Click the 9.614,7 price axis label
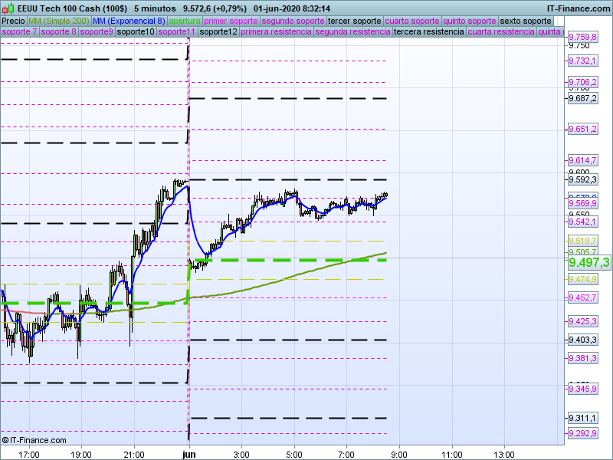This screenshot has width=613, height=460. pyautogui.click(x=582, y=160)
